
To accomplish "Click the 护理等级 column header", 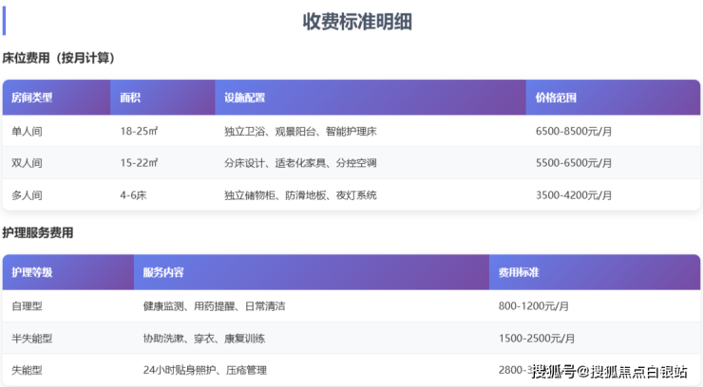I will [x=32, y=272].
